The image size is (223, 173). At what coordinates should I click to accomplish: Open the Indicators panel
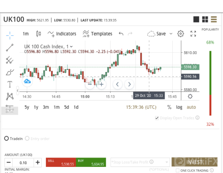pos(62,34)
